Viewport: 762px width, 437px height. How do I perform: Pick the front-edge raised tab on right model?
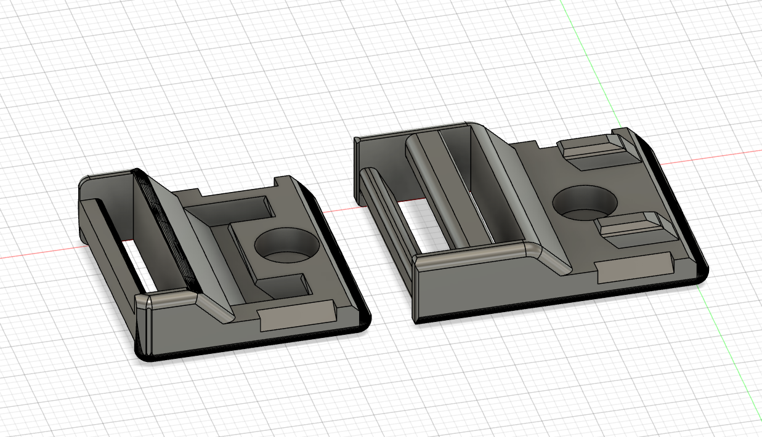pyautogui.click(x=635, y=269)
